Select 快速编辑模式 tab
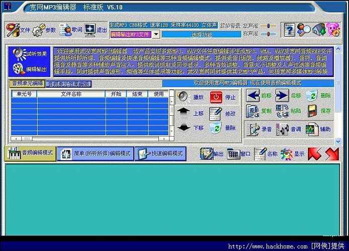The height and width of the screenshot is (251, 349). pos(160,153)
